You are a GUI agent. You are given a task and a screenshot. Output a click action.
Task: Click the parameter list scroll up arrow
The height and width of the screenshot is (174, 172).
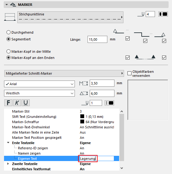(x=122, y=111)
